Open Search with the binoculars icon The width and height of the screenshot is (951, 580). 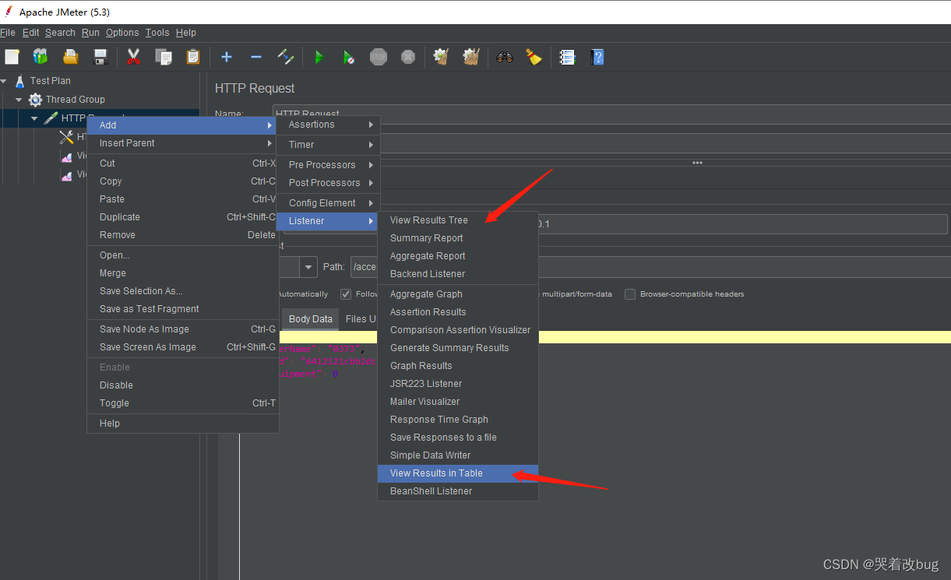point(505,57)
